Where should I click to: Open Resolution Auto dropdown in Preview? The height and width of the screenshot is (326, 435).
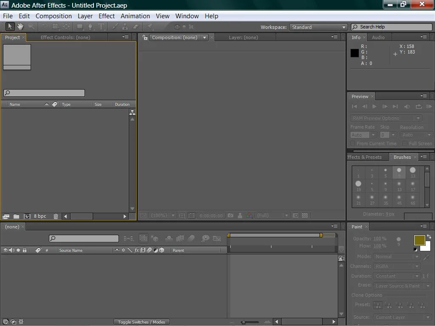coord(416,135)
